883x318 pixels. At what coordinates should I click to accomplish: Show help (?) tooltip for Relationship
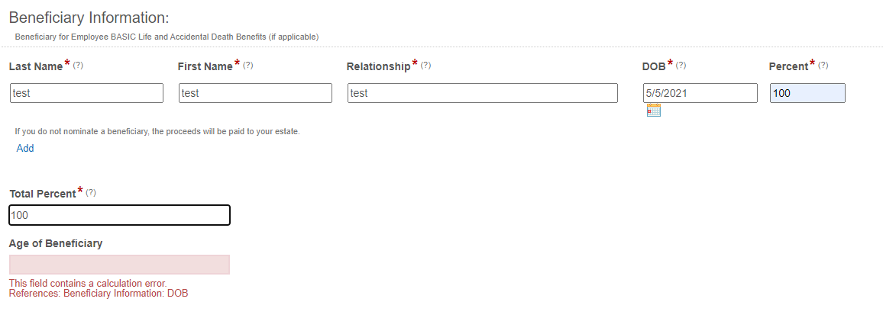[425, 65]
